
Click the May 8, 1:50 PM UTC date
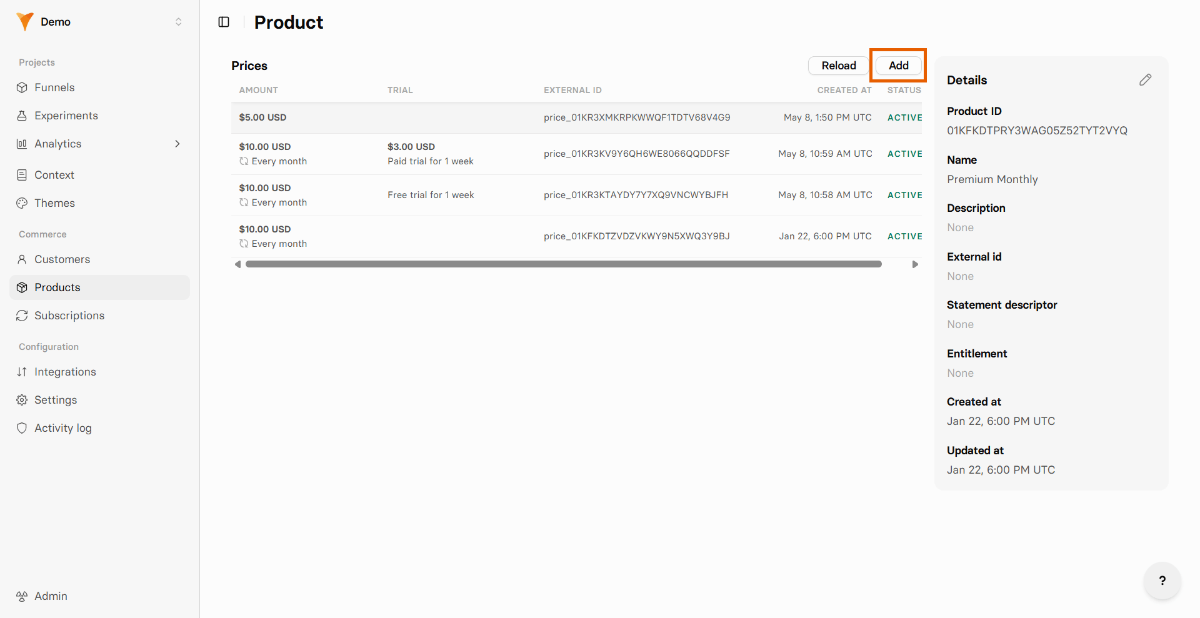[x=827, y=117]
